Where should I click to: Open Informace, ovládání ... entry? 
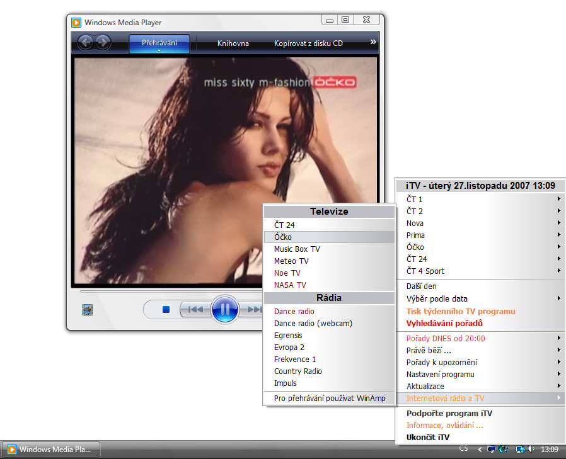tap(480, 425)
